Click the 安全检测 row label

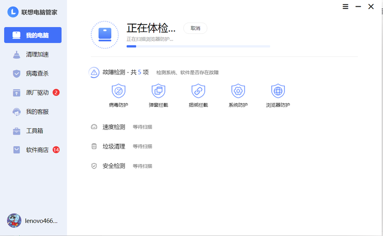point(114,166)
